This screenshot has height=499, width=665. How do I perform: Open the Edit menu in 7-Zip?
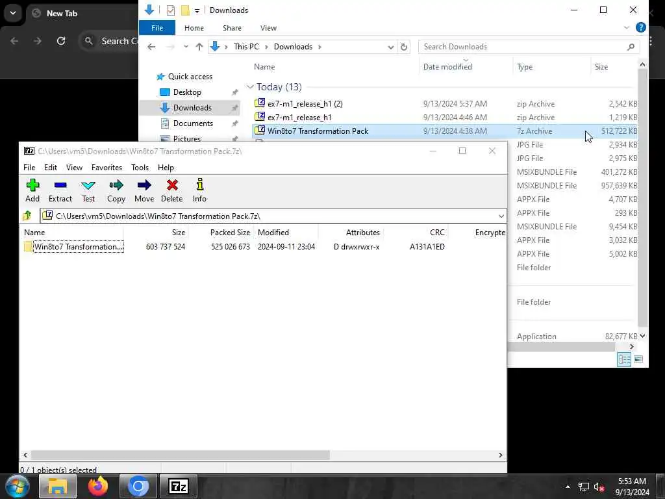[x=51, y=168]
